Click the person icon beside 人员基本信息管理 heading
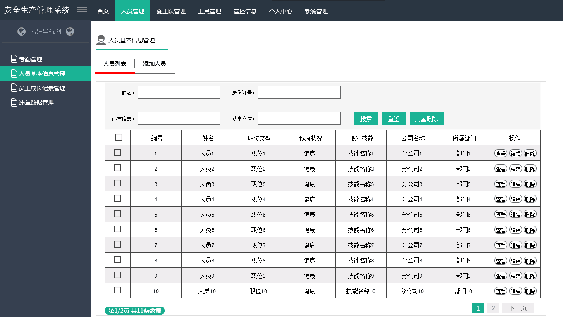Viewport: 563px width, 317px height. click(x=101, y=40)
